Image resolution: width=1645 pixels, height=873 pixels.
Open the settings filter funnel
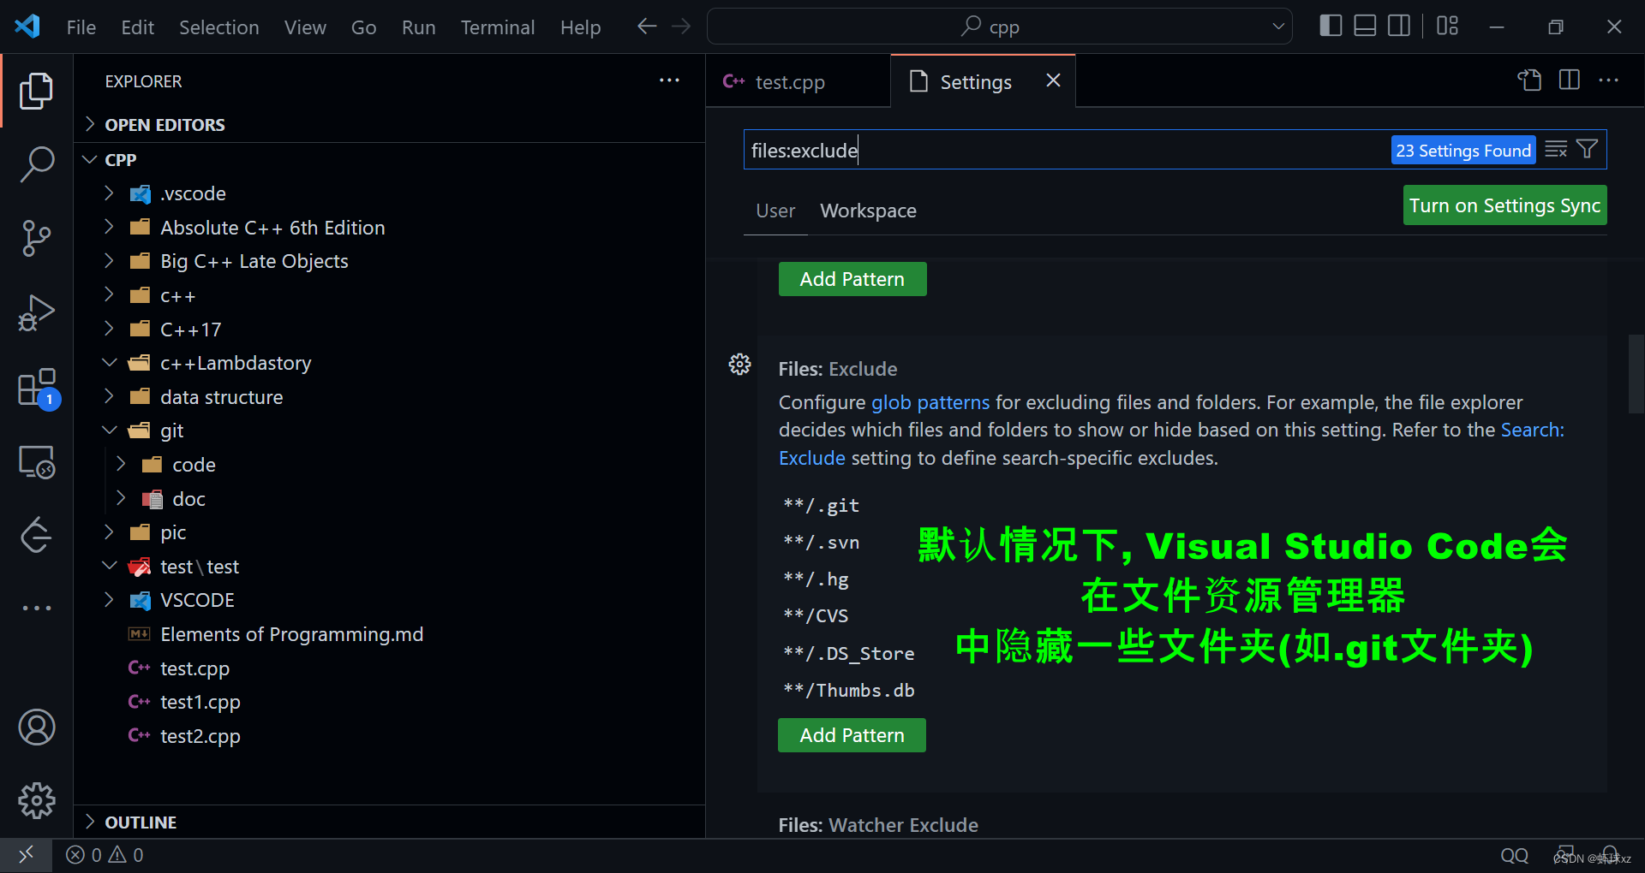point(1588,150)
